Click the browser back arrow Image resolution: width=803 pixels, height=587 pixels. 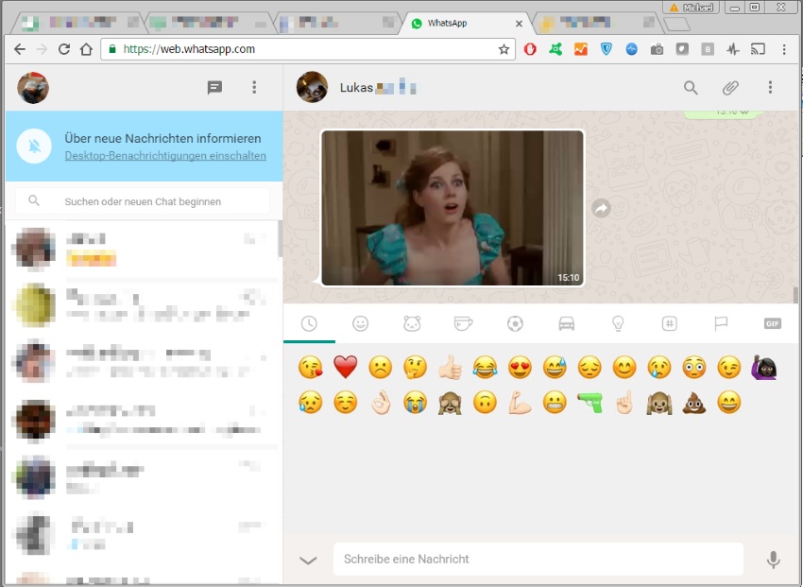(x=20, y=49)
